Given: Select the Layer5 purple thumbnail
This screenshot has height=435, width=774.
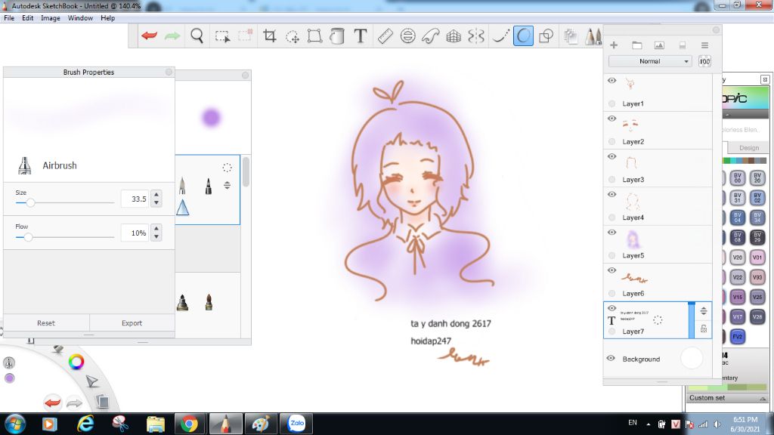Looking at the screenshot, I should pos(633,240).
